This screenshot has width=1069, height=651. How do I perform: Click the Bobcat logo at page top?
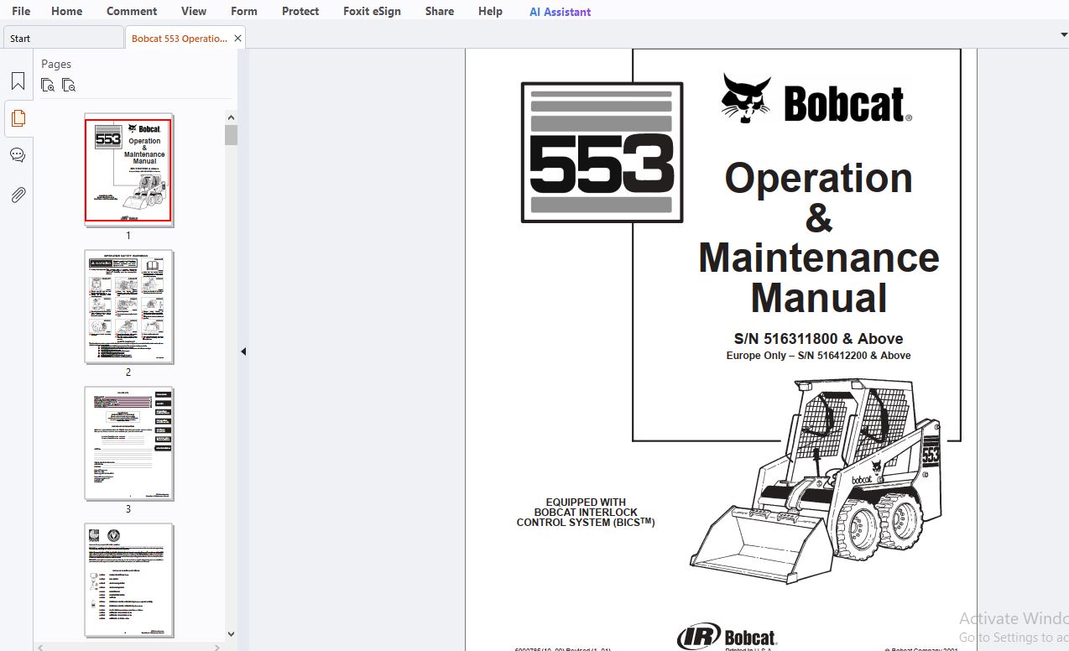coord(816,100)
